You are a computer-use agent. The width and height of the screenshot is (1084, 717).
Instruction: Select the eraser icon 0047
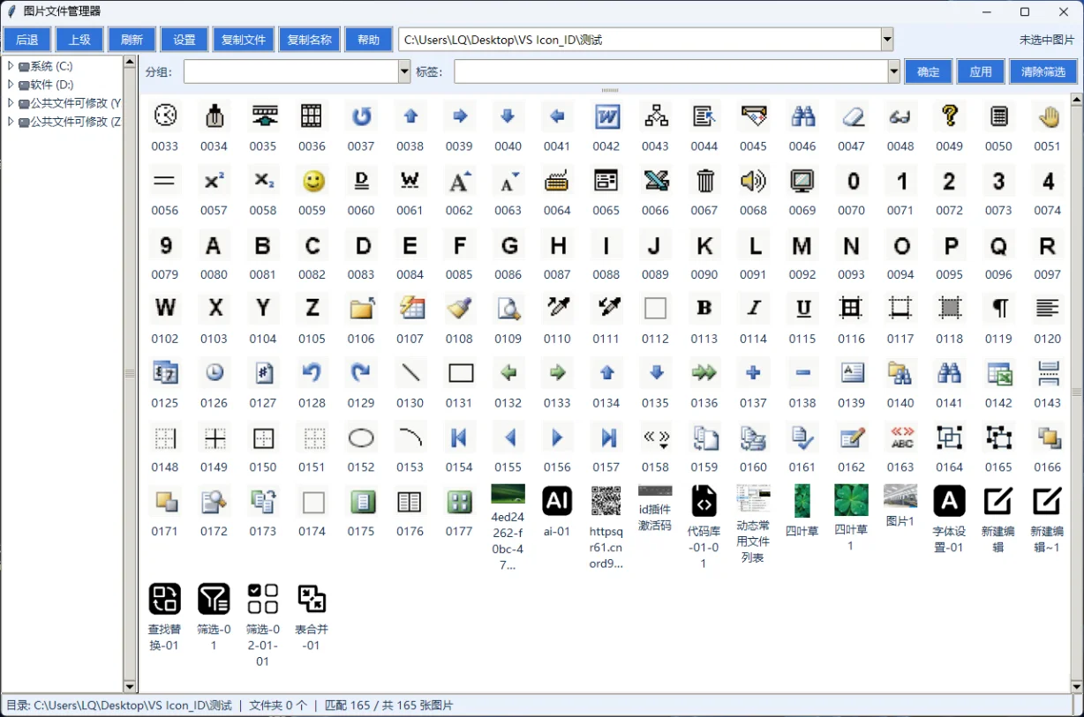pyautogui.click(x=852, y=117)
